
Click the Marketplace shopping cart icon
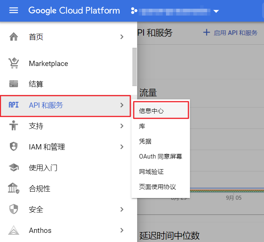coord(14,63)
